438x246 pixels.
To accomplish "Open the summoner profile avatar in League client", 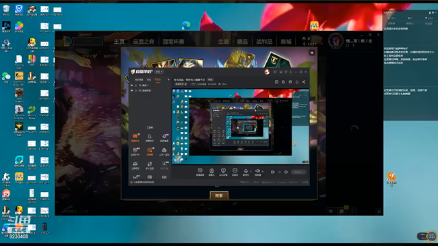I will pyautogui.click(x=335, y=41).
